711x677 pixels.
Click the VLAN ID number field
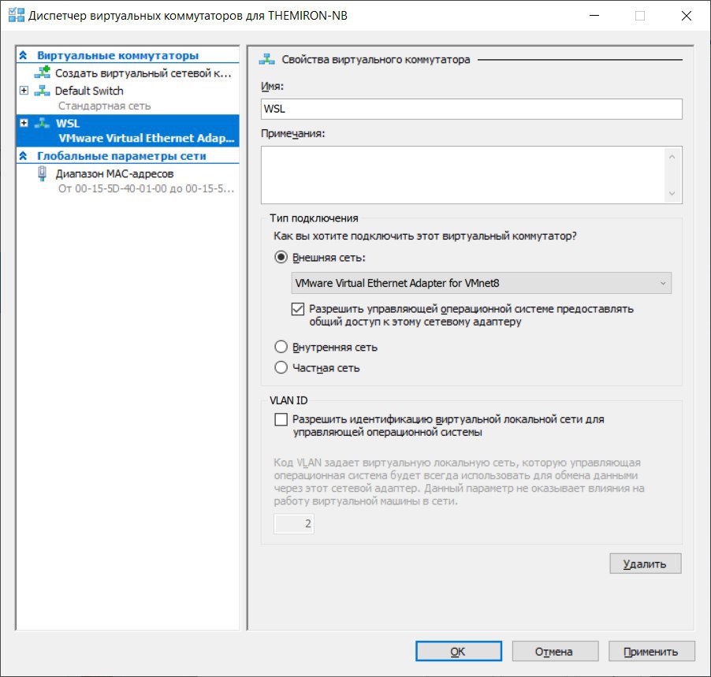tap(294, 524)
